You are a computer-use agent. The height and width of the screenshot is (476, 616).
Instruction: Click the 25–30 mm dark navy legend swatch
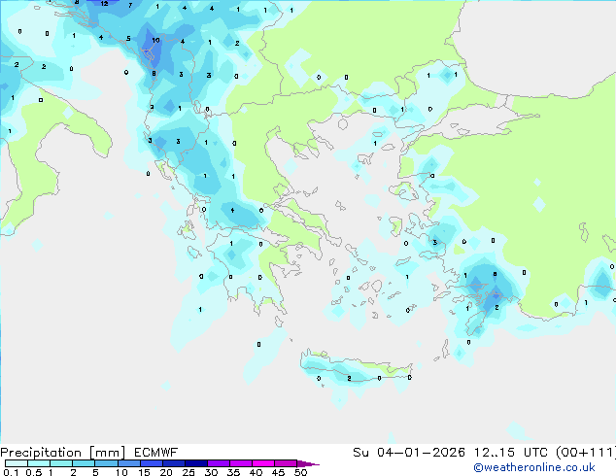click(x=195, y=463)
